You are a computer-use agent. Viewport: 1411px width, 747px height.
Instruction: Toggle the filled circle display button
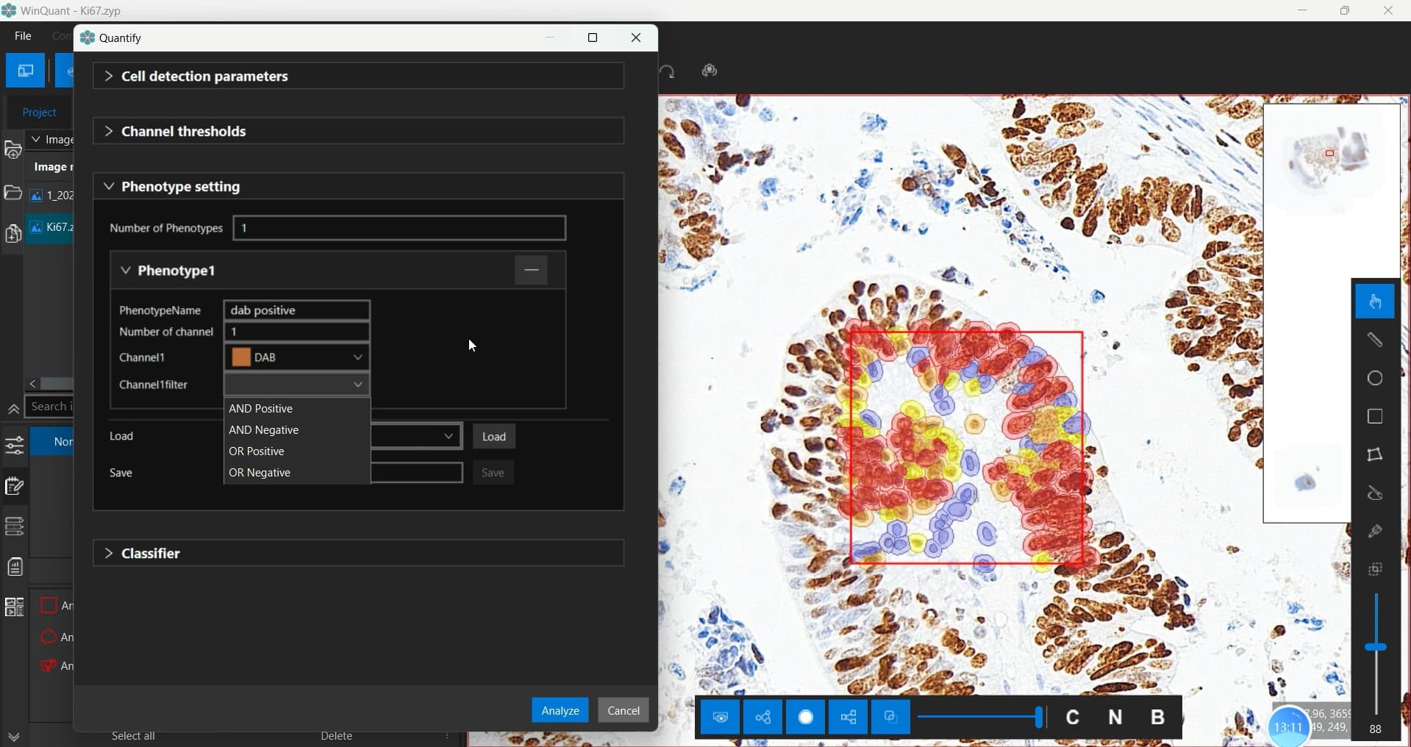click(x=806, y=718)
